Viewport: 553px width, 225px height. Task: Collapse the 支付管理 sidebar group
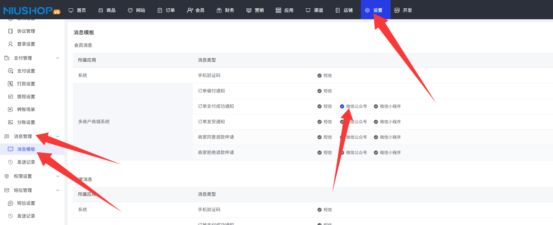(x=58, y=58)
